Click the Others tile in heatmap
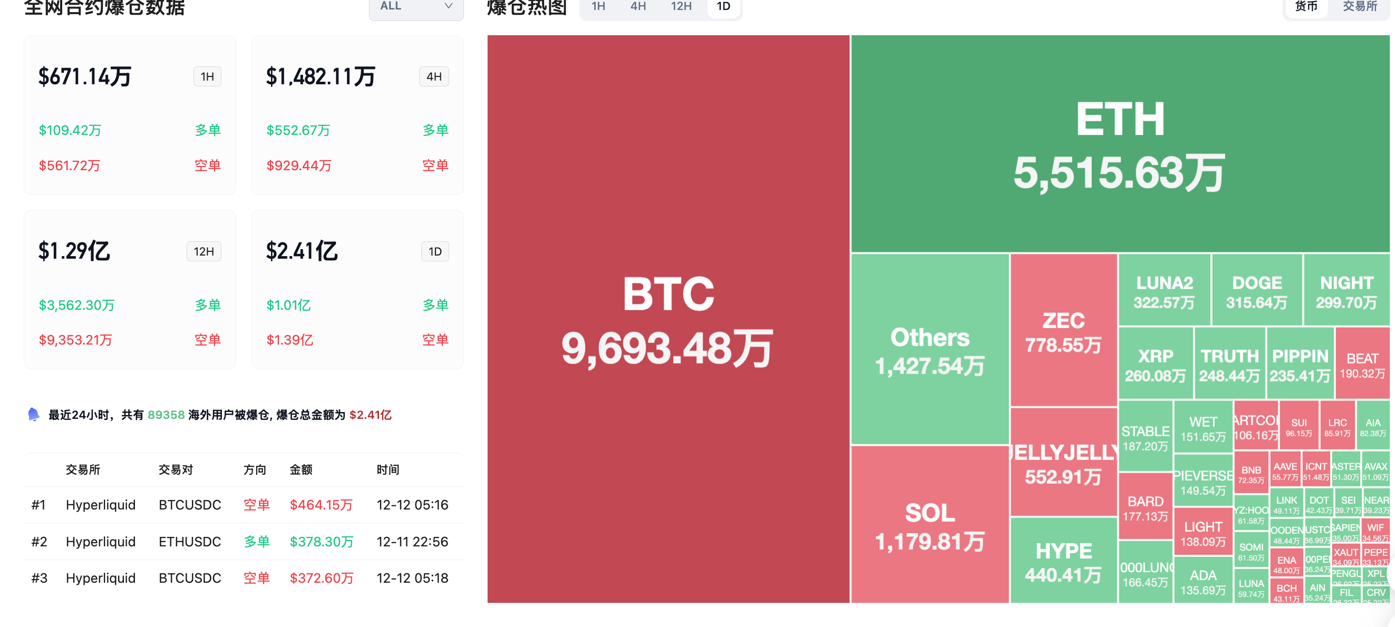1395x627 pixels. point(929,349)
